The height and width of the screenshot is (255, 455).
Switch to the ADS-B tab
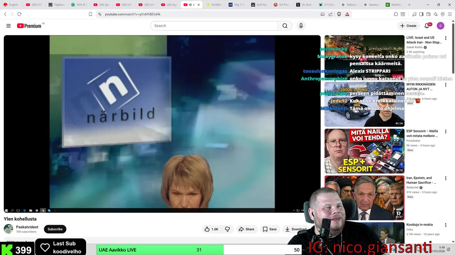point(79,5)
